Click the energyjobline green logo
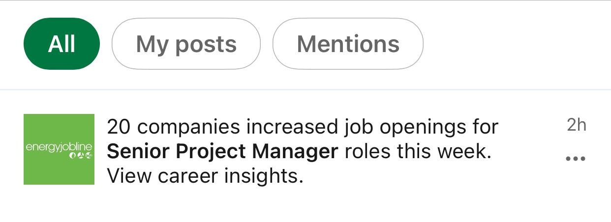Image resolution: width=611 pixels, height=222 pixels. (59, 149)
